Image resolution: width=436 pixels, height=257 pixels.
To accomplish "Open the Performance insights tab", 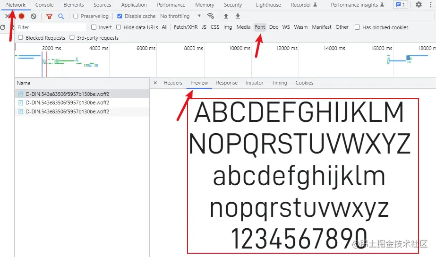I will tap(357, 5).
